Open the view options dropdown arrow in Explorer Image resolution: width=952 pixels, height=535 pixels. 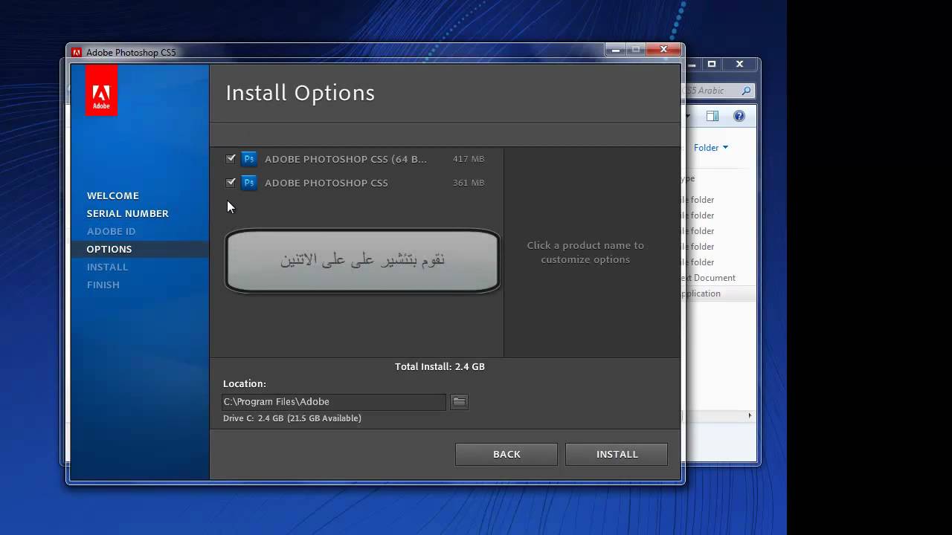688,116
